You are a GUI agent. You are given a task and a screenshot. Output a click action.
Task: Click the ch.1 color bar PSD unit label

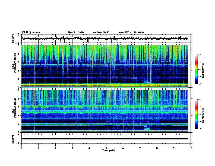[203, 71]
